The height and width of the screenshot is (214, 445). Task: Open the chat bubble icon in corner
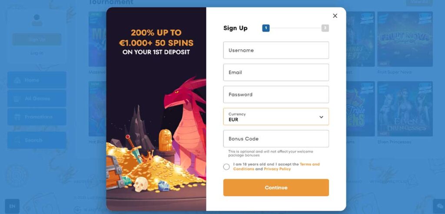click(440, 206)
